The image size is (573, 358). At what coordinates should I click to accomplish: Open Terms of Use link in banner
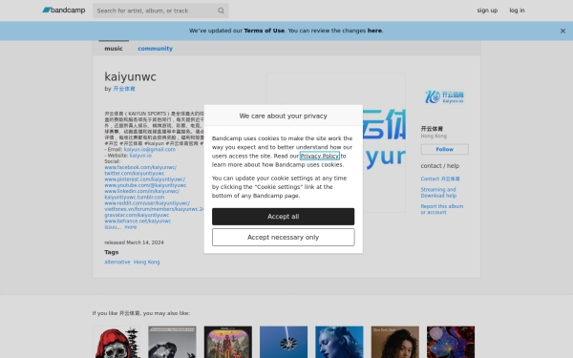pyautogui.click(x=265, y=31)
